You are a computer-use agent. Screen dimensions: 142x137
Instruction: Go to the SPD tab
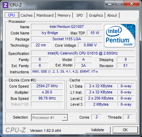point(80,15)
